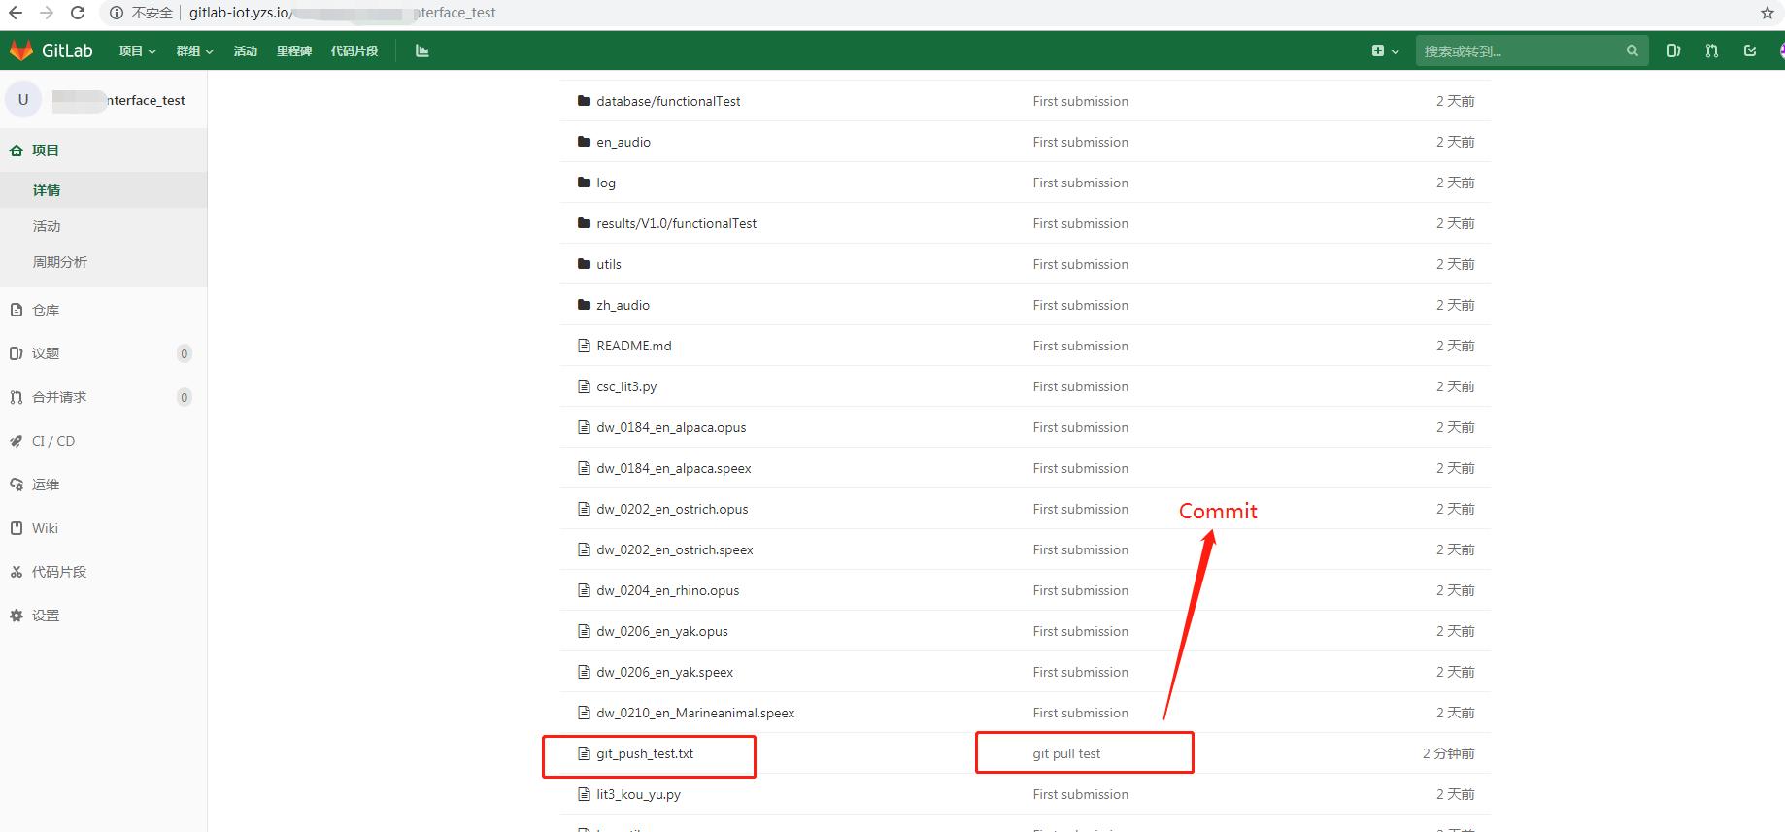The image size is (1785, 832).
Task: Expand the 项目 dropdown in top navbar
Action: (137, 50)
